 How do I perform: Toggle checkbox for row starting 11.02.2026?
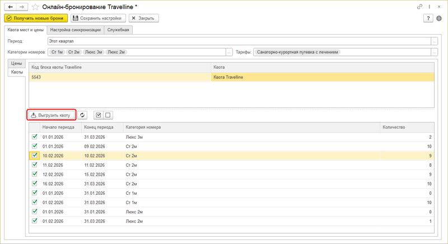[x=35, y=165]
